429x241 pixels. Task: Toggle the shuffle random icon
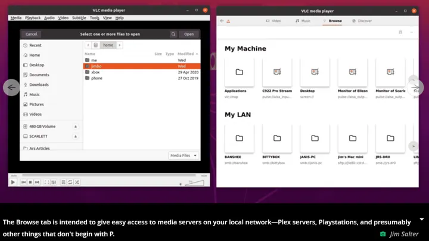[77, 182]
